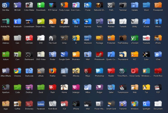The height and width of the screenshot is (113, 168).
Task: Open the Finder folder icon
Action: tap(53, 54)
